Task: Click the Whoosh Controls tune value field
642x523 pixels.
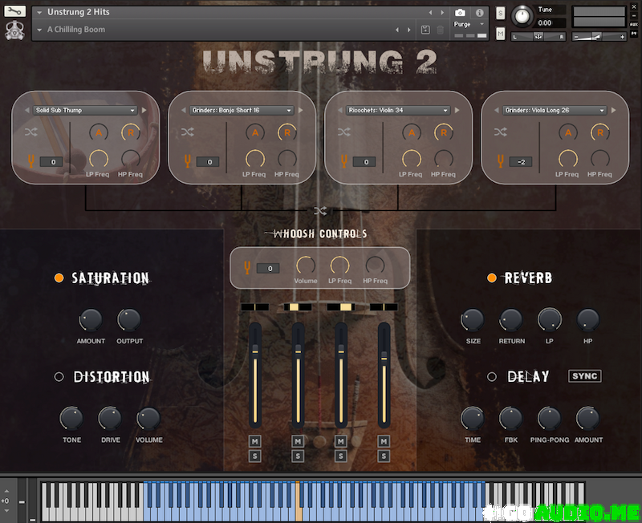Action: (268, 269)
